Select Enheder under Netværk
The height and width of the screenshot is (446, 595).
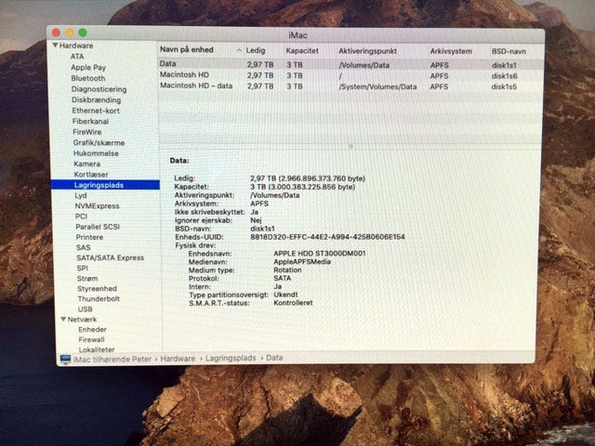[x=93, y=330]
